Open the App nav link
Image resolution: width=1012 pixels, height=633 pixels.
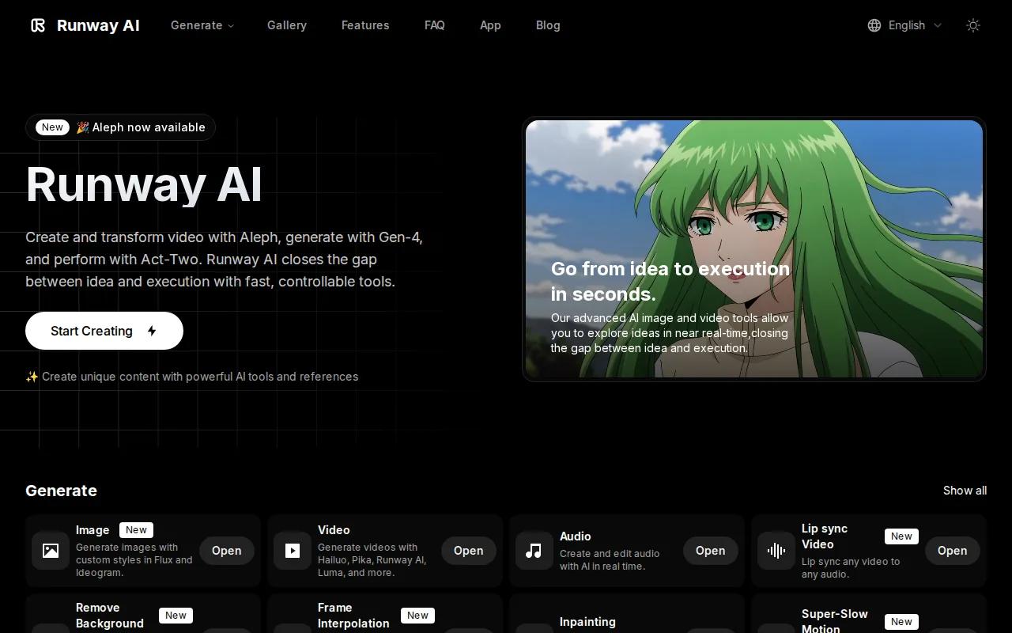pos(490,25)
